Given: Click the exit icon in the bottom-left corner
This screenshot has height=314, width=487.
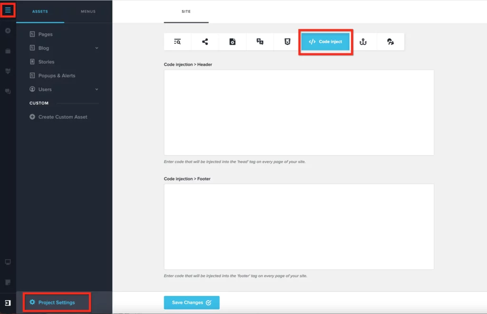Looking at the screenshot, I should (8, 303).
